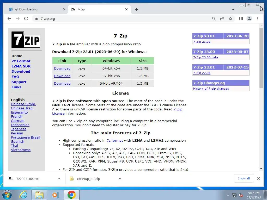This screenshot has width=267, height=200.
Task: Open the 7-Zip 23.01 news link
Action: (202, 42)
